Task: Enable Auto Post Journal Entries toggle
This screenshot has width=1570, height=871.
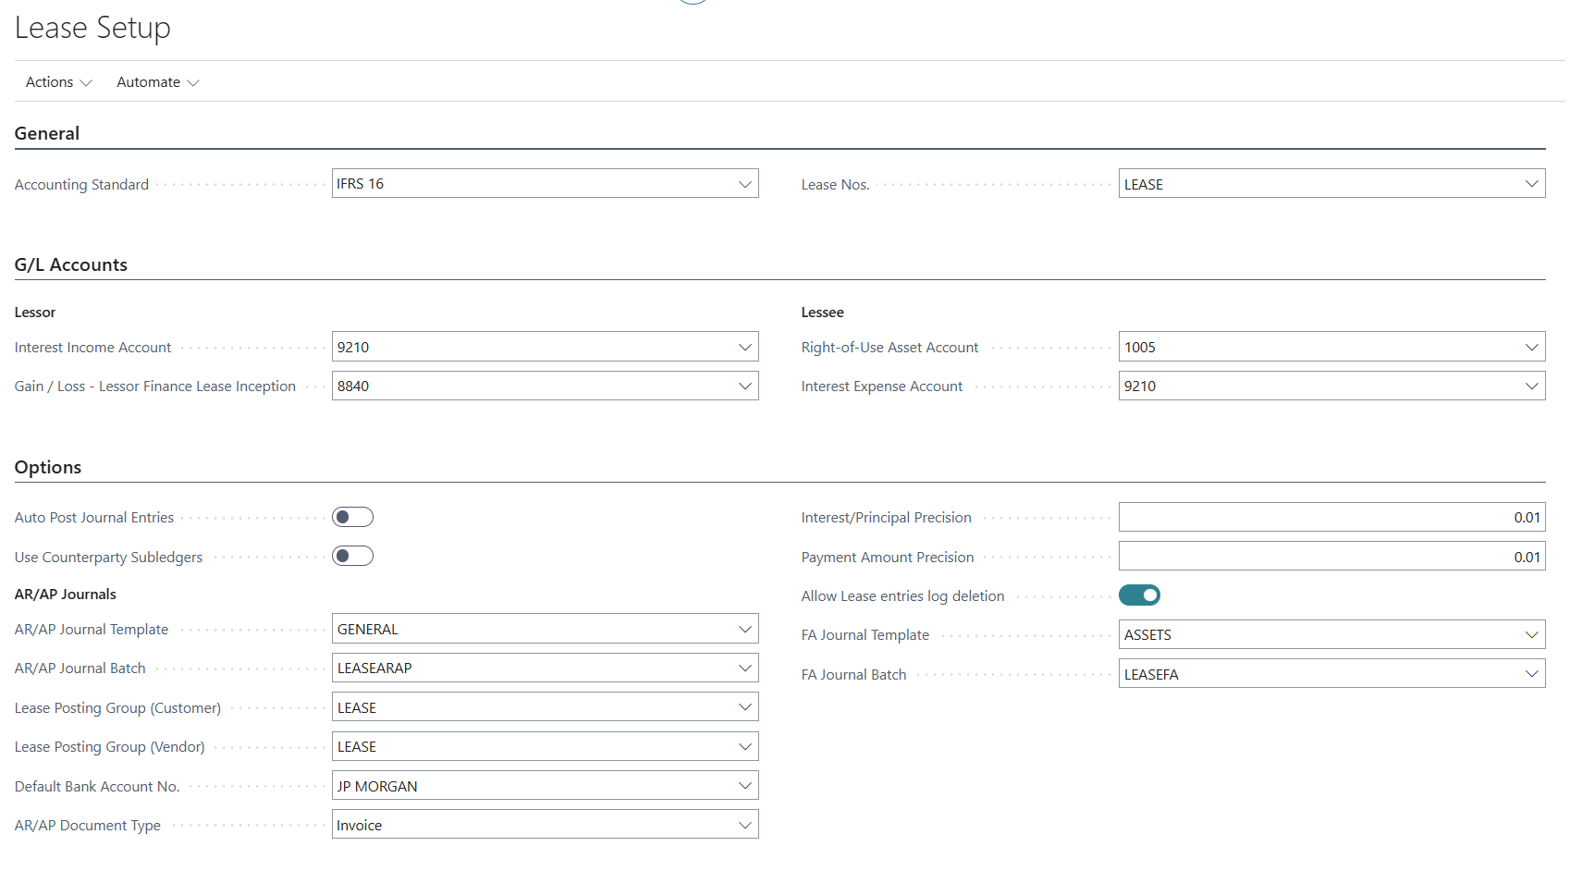Action: [x=352, y=517]
